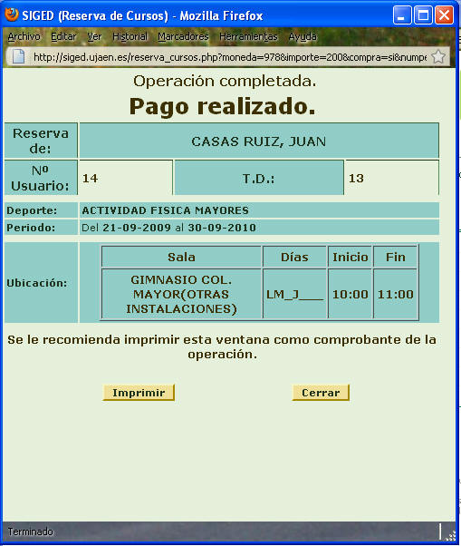Open the Ver menu
This screenshot has width=461, height=546.
click(94, 36)
